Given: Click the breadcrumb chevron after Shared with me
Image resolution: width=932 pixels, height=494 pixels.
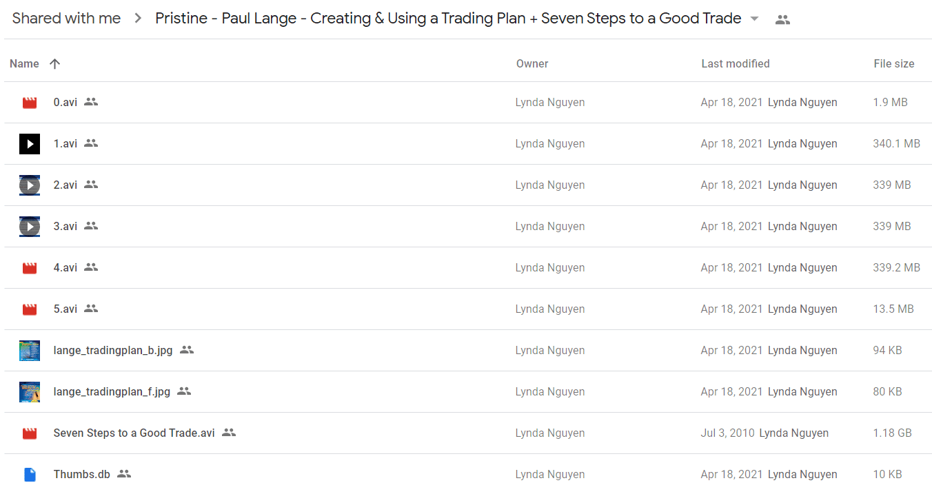Looking at the screenshot, I should tap(138, 19).
